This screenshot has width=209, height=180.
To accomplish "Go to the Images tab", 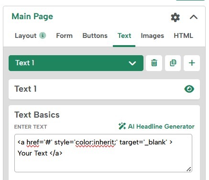I will pyautogui.click(x=152, y=36).
